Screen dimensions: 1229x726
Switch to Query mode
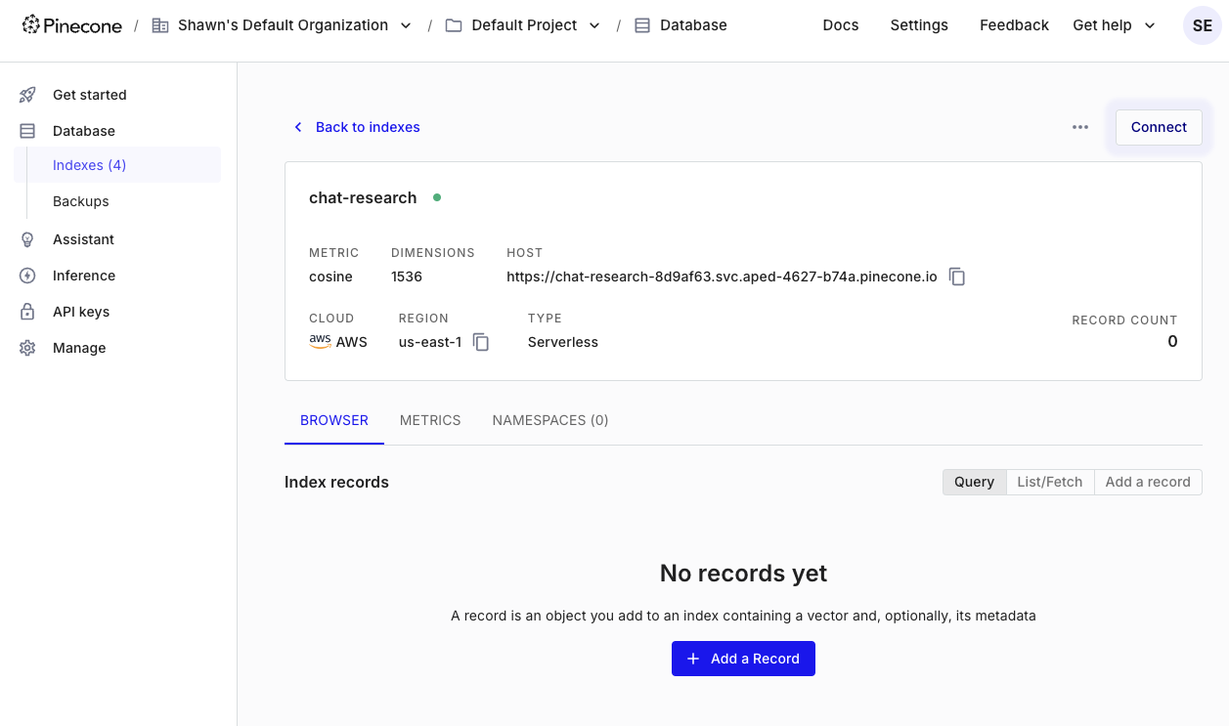(974, 482)
